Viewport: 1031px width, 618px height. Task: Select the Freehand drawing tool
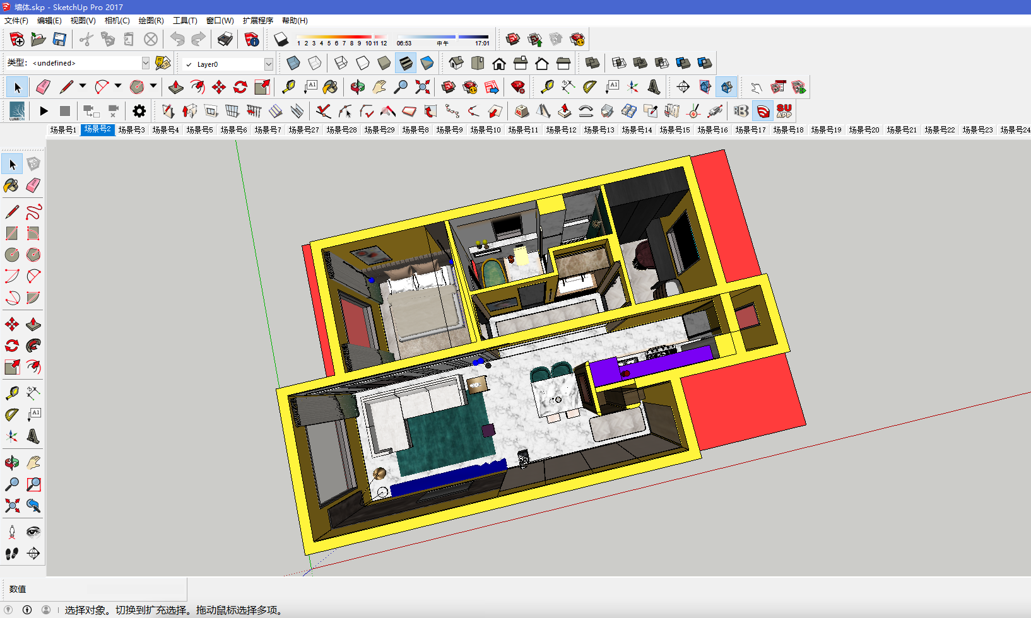pos(33,212)
